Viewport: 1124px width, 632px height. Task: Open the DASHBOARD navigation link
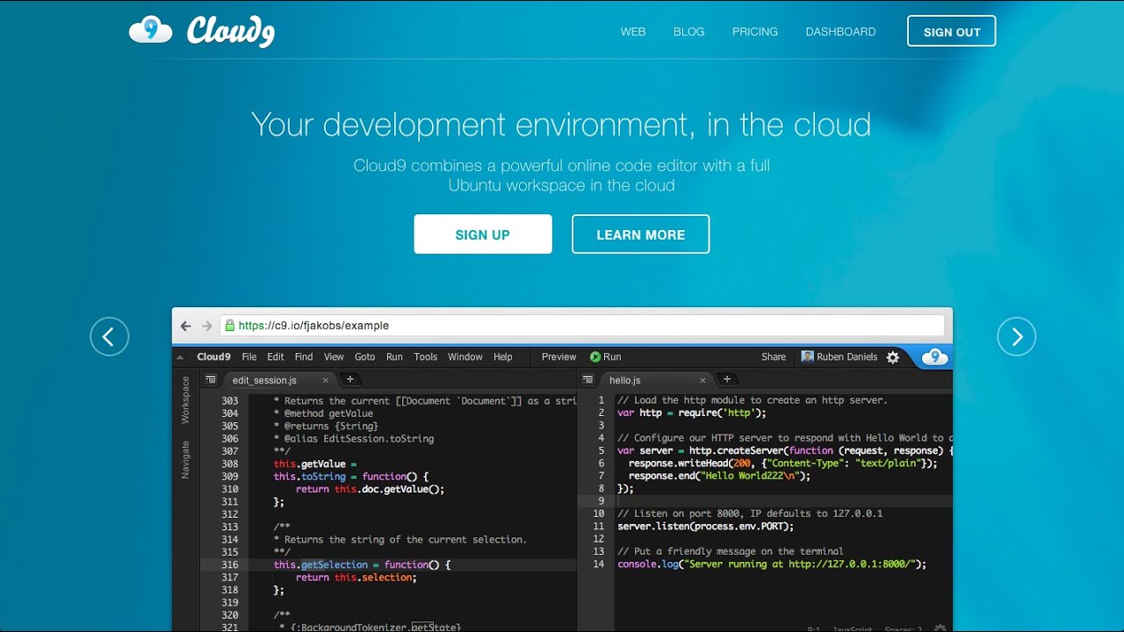pyautogui.click(x=840, y=32)
